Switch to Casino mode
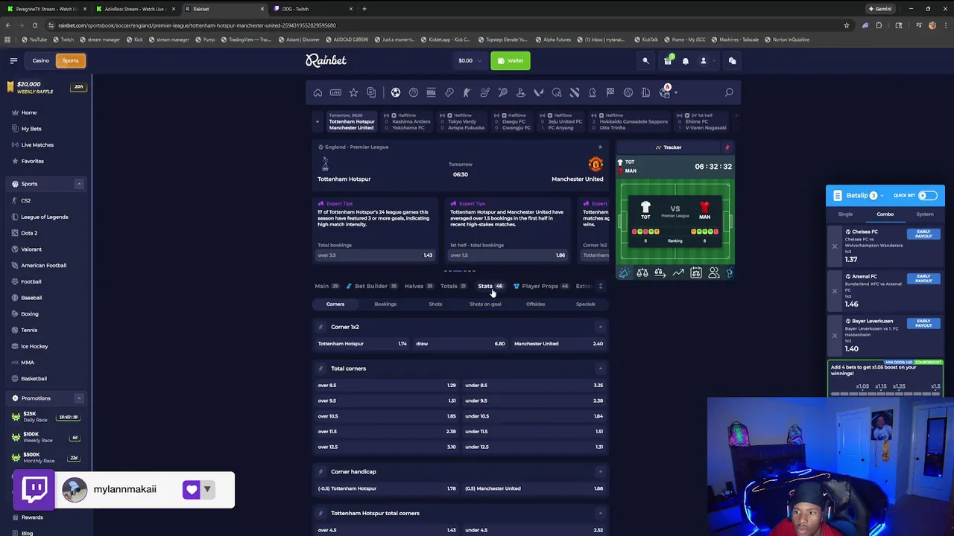954x536 pixels. click(40, 61)
